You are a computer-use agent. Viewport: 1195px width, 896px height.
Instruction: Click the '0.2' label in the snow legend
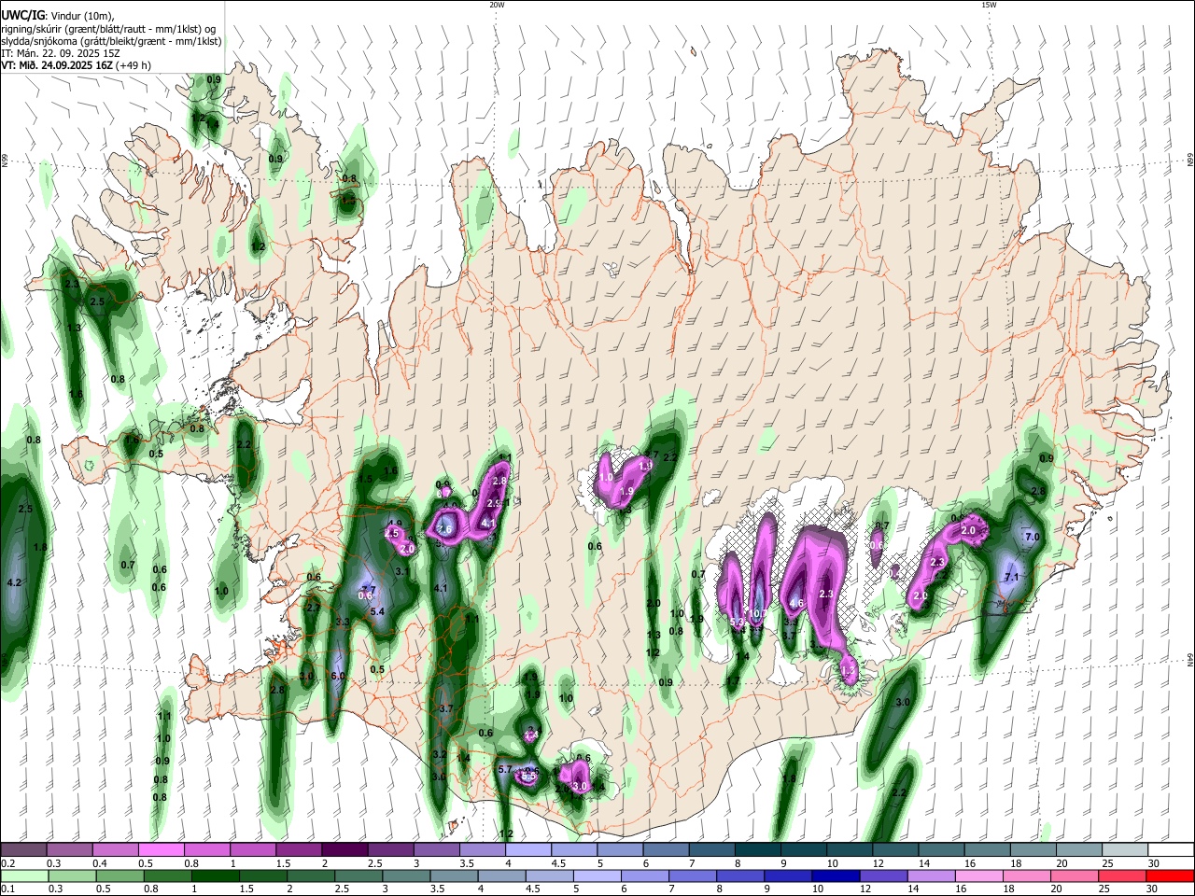click(x=7, y=863)
